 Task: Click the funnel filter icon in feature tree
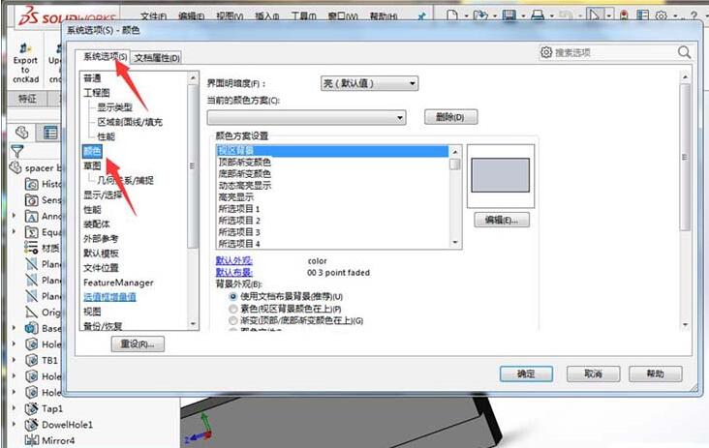(x=17, y=151)
